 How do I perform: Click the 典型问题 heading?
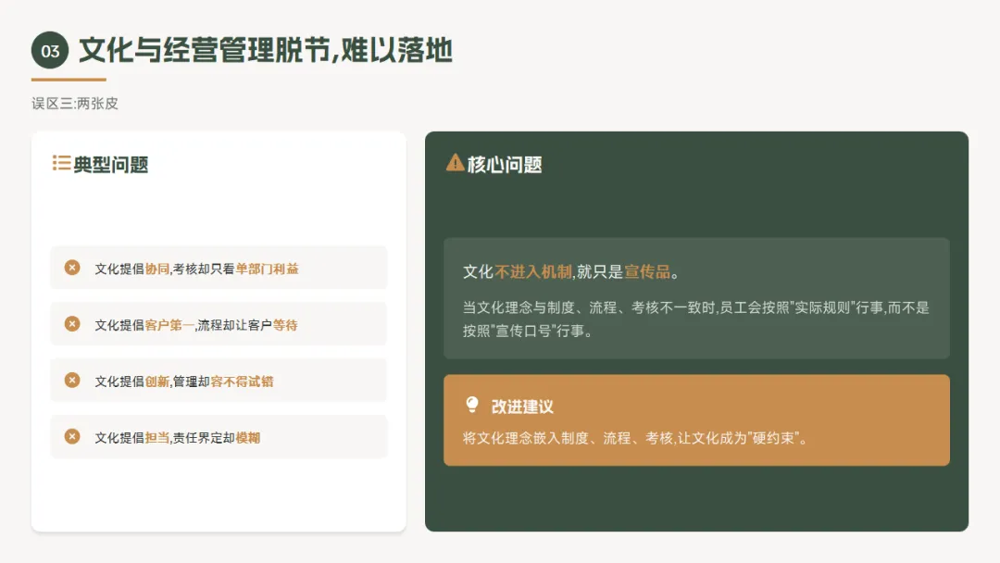pyautogui.click(x=111, y=165)
